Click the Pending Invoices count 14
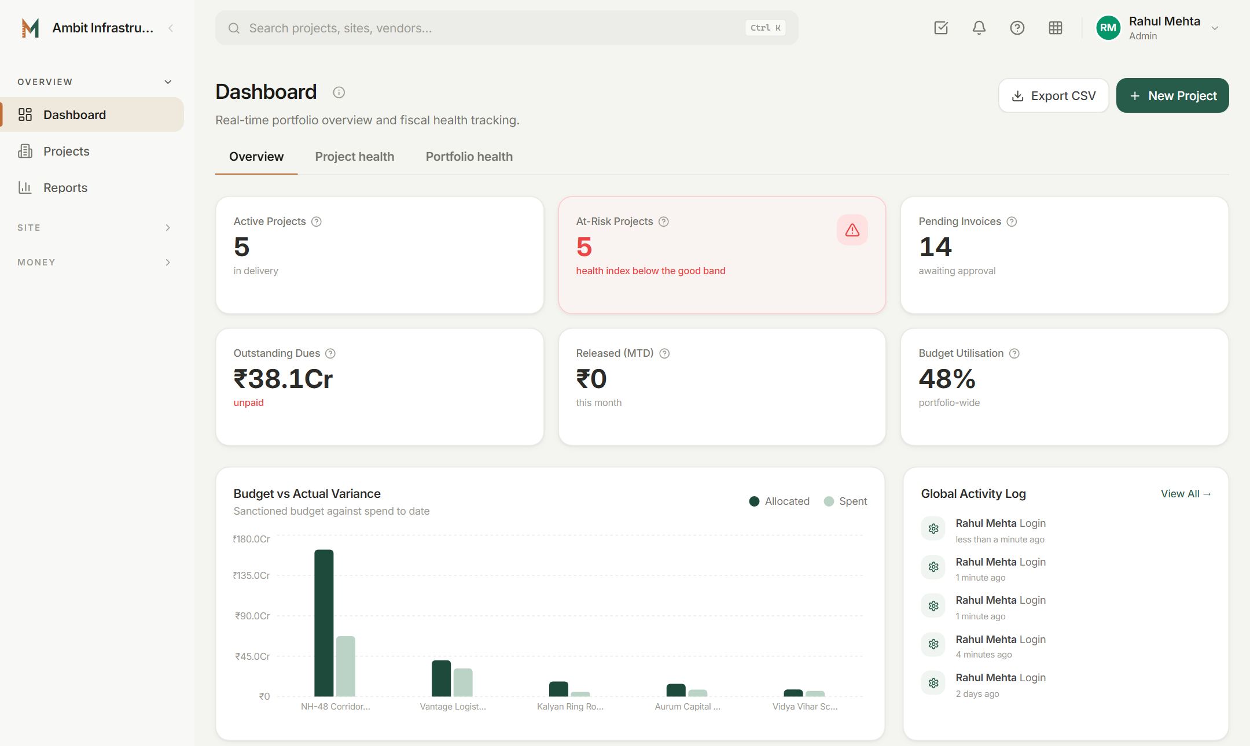 point(935,248)
